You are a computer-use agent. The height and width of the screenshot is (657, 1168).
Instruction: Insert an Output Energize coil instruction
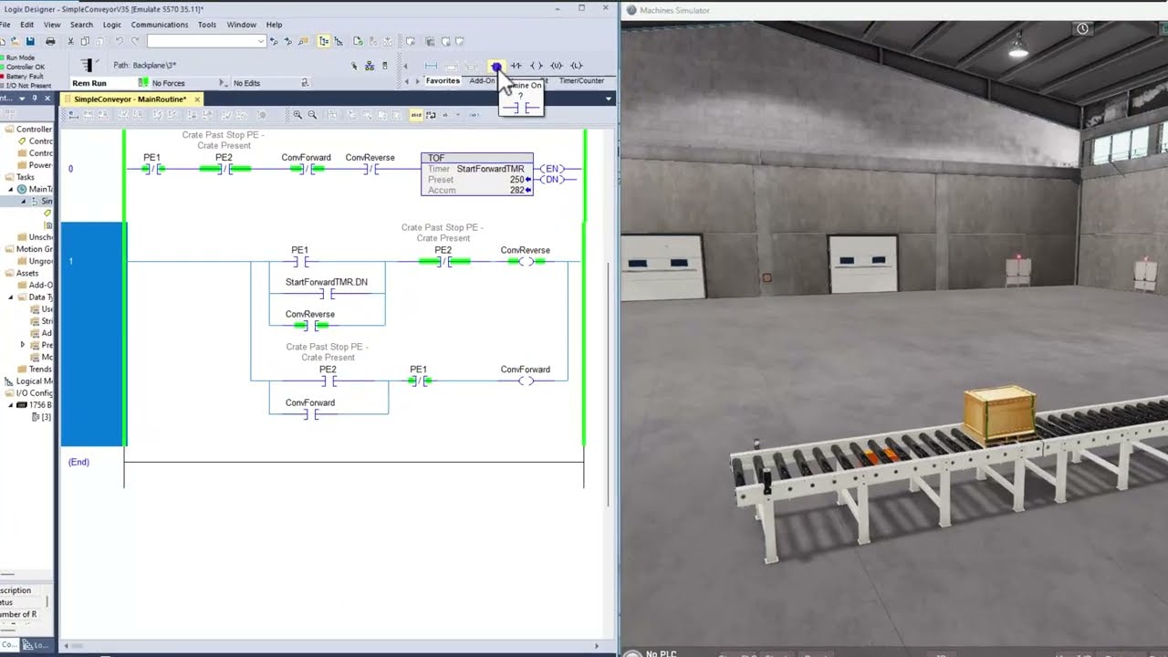click(x=536, y=66)
